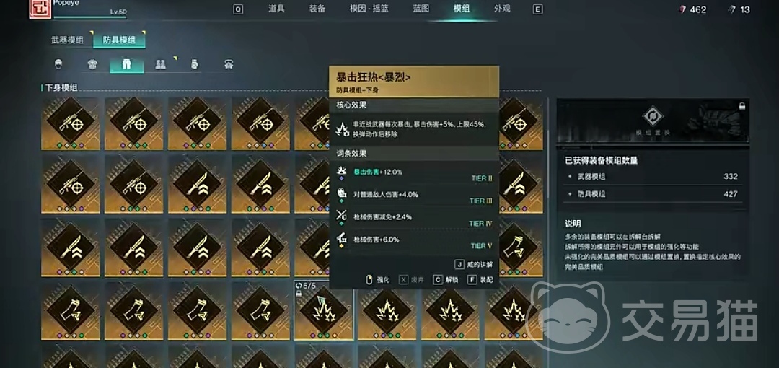Open 威的讲解 explanation button

[474, 265]
